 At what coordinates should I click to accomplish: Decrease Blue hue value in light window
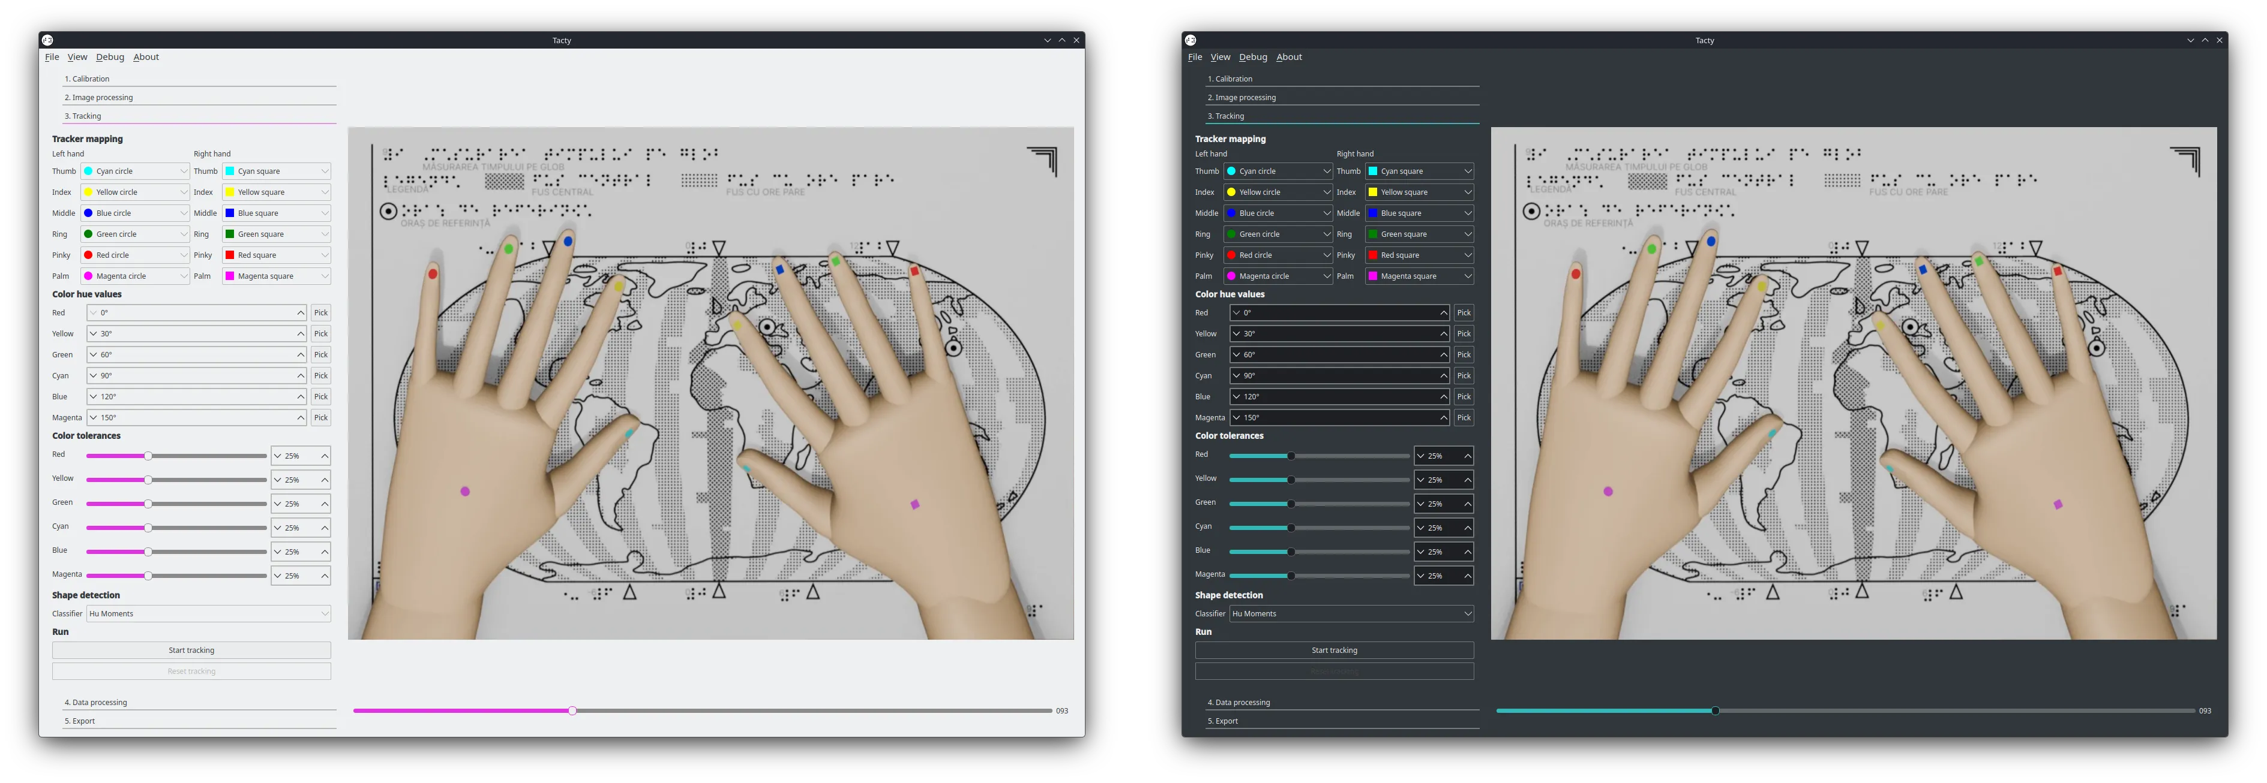[x=93, y=397]
